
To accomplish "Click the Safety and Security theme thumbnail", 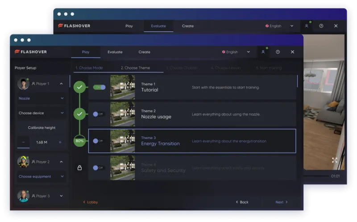I will [x=122, y=168].
